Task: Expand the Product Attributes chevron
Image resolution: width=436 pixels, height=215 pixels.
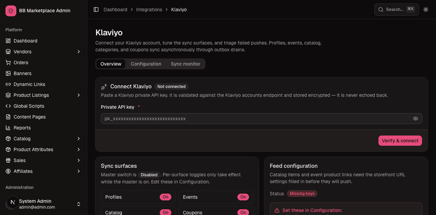Action: point(79,149)
